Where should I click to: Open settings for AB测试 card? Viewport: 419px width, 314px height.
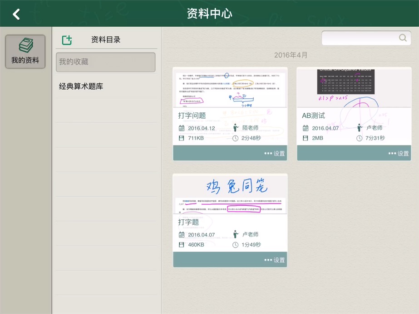(x=399, y=153)
